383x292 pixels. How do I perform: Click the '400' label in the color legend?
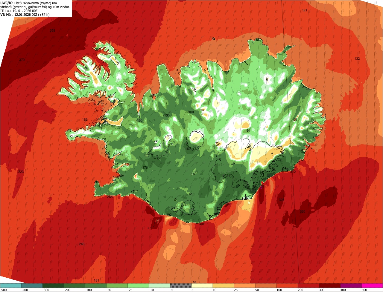[x=343, y=290]
